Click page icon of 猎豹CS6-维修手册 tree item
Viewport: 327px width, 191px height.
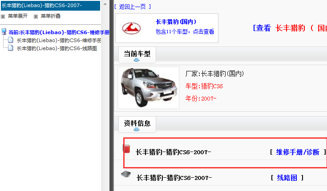pos(11,40)
